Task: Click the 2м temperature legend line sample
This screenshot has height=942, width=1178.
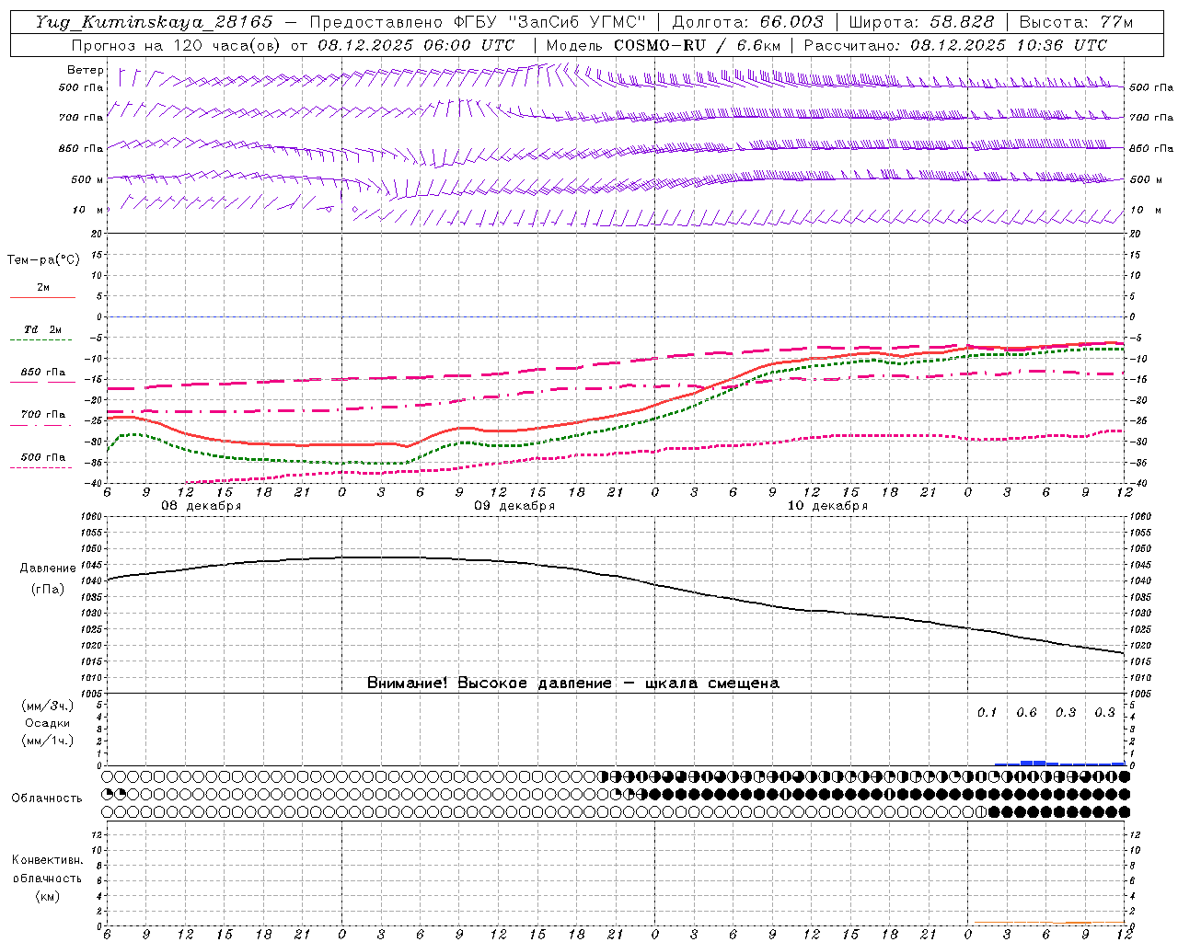Action: [42, 298]
